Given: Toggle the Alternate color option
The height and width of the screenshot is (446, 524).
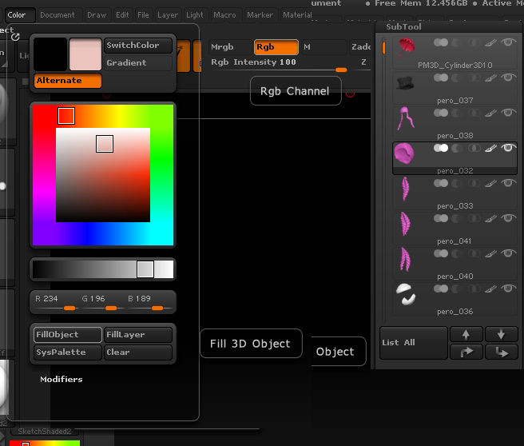Looking at the screenshot, I should 68,81.
